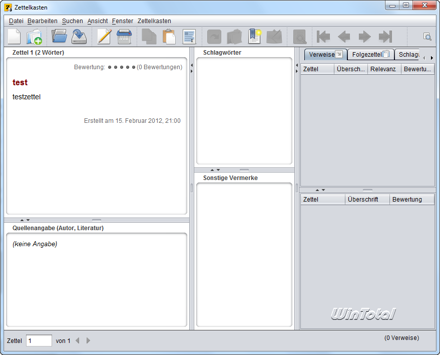
Task: Click '(keine Angabe)' source text
Action: click(x=35, y=244)
